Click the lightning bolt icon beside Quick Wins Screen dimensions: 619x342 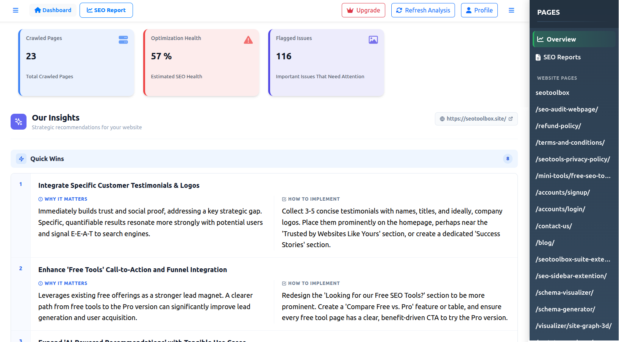pos(22,159)
